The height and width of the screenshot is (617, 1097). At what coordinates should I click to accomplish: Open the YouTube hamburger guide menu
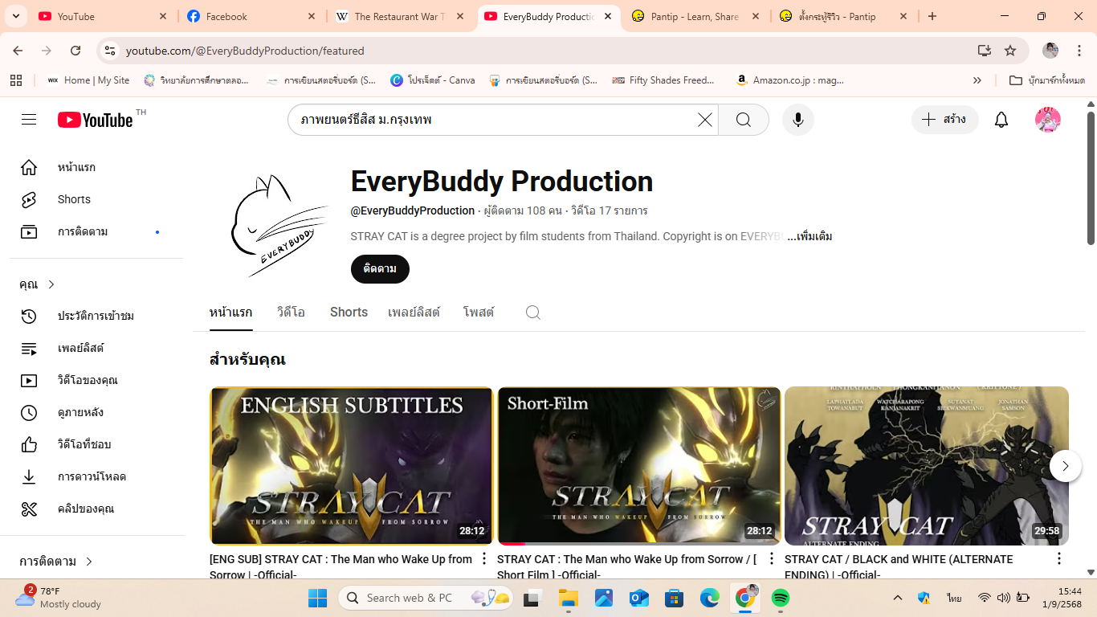pyautogui.click(x=29, y=120)
